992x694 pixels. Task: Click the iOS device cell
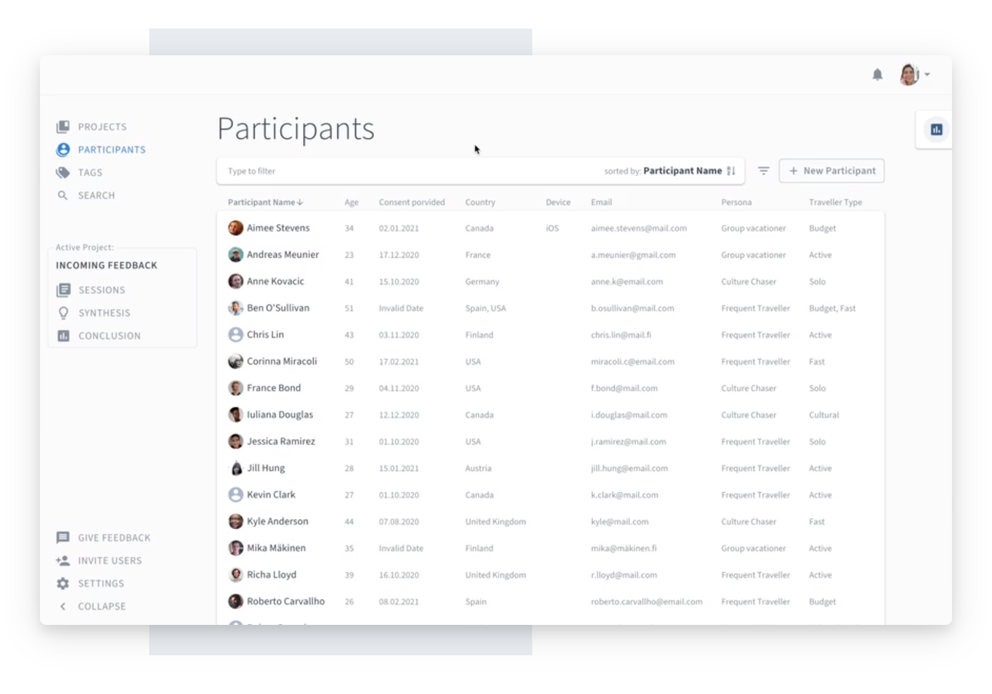pyautogui.click(x=552, y=228)
